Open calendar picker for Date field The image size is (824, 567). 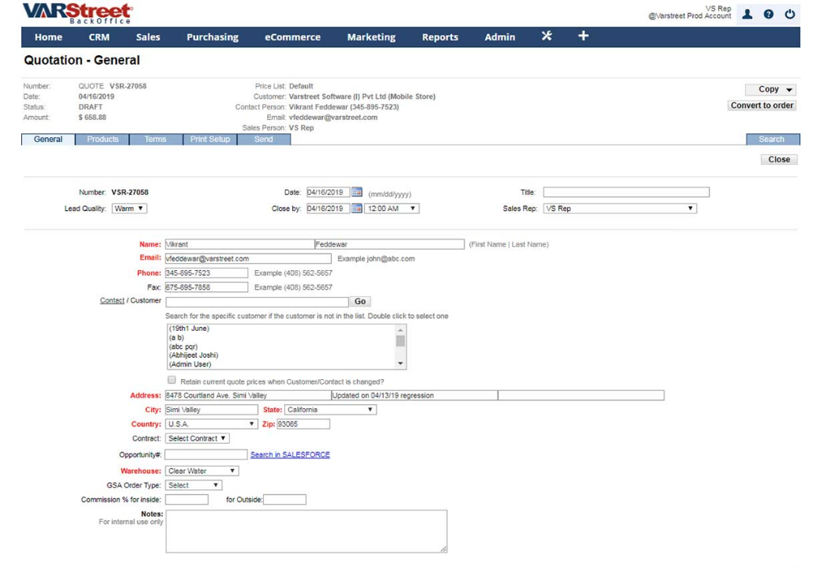[x=356, y=192]
